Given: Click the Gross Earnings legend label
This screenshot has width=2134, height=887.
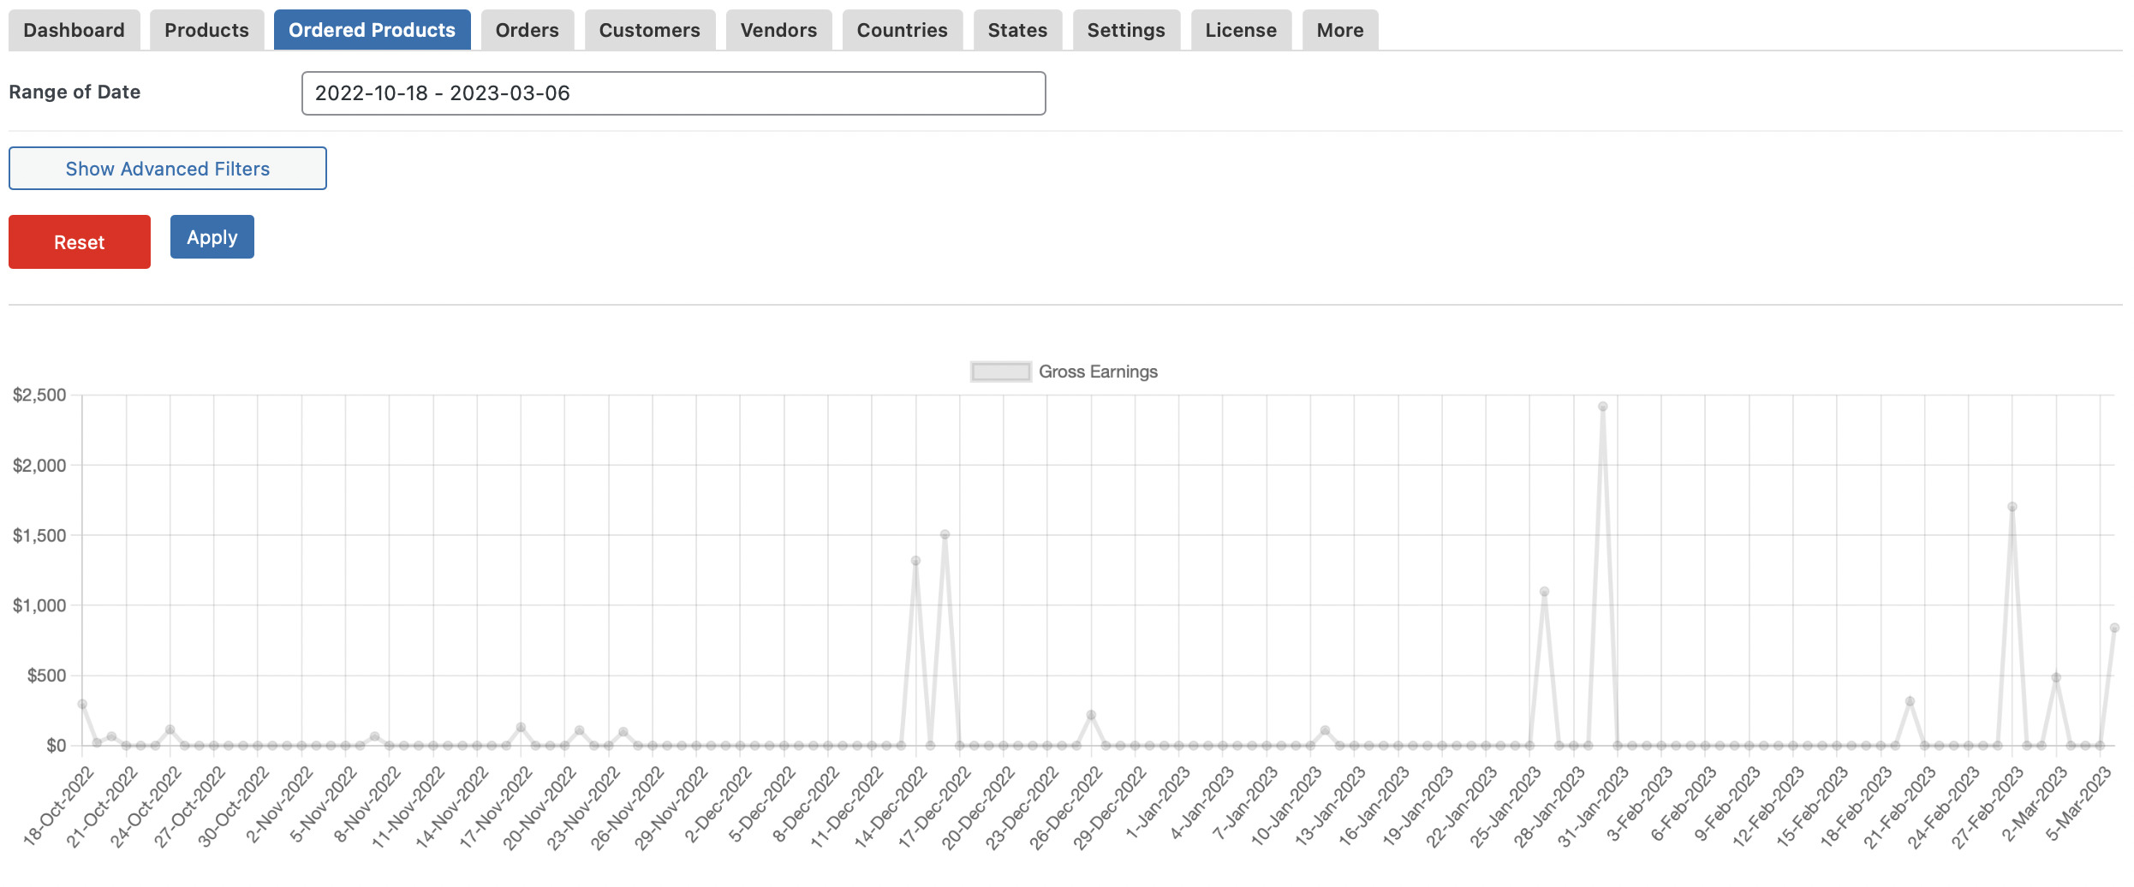Looking at the screenshot, I should [1098, 372].
